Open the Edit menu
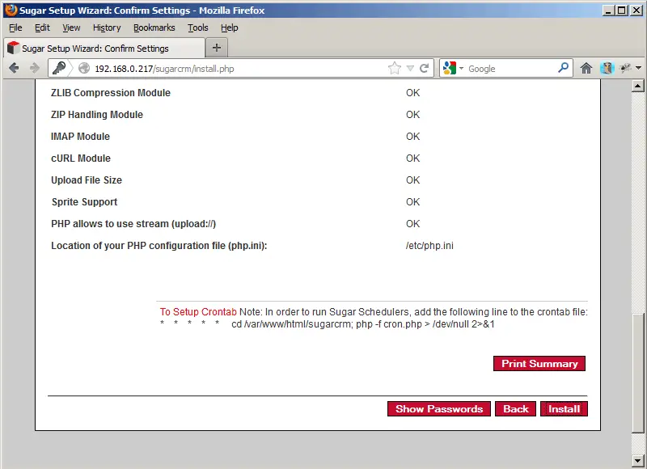Viewport: 647px width, 469px height. point(42,27)
